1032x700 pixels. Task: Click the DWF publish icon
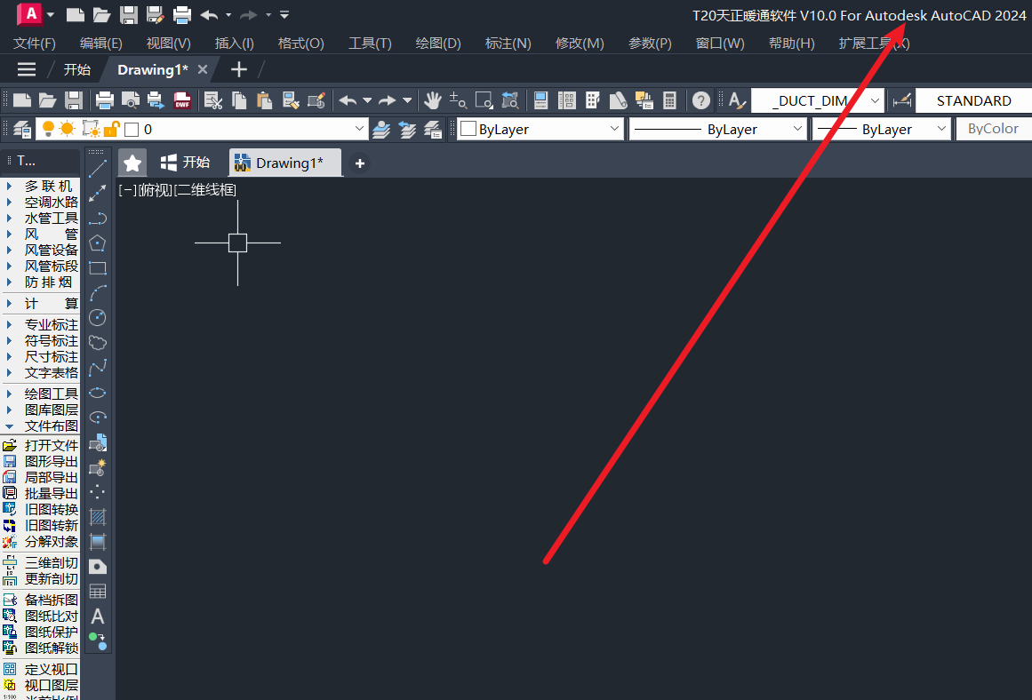(x=182, y=100)
